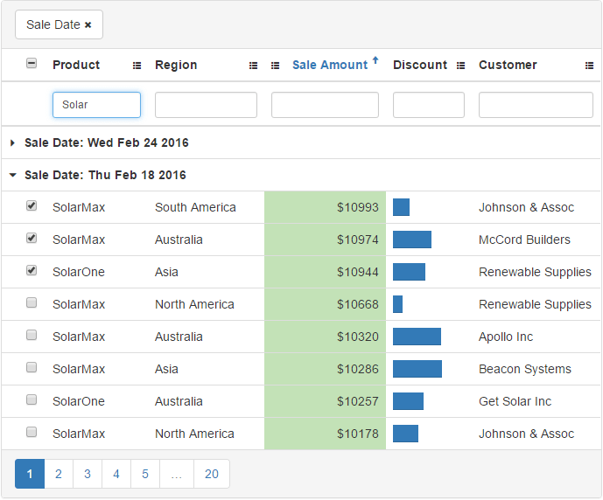Uncheck the SolarMax South America row
The width and height of the screenshot is (603, 500).
pyautogui.click(x=32, y=206)
